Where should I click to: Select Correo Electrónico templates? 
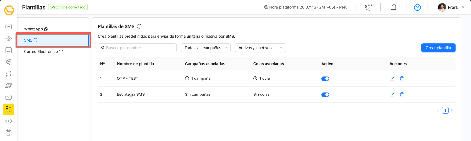(x=43, y=51)
